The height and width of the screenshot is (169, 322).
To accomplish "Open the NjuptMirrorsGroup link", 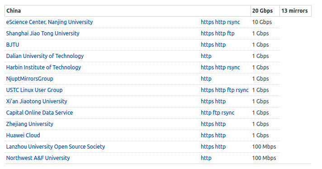I will tap(29, 79).
